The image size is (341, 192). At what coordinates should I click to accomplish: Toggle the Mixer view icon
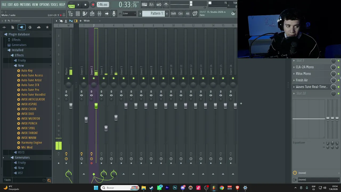click(99, 14)
